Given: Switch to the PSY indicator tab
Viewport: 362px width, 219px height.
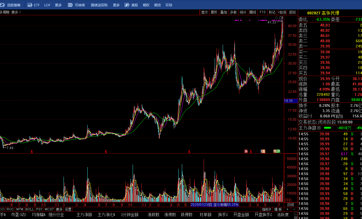Looking at the screenshot, I should tap(39, 209).
